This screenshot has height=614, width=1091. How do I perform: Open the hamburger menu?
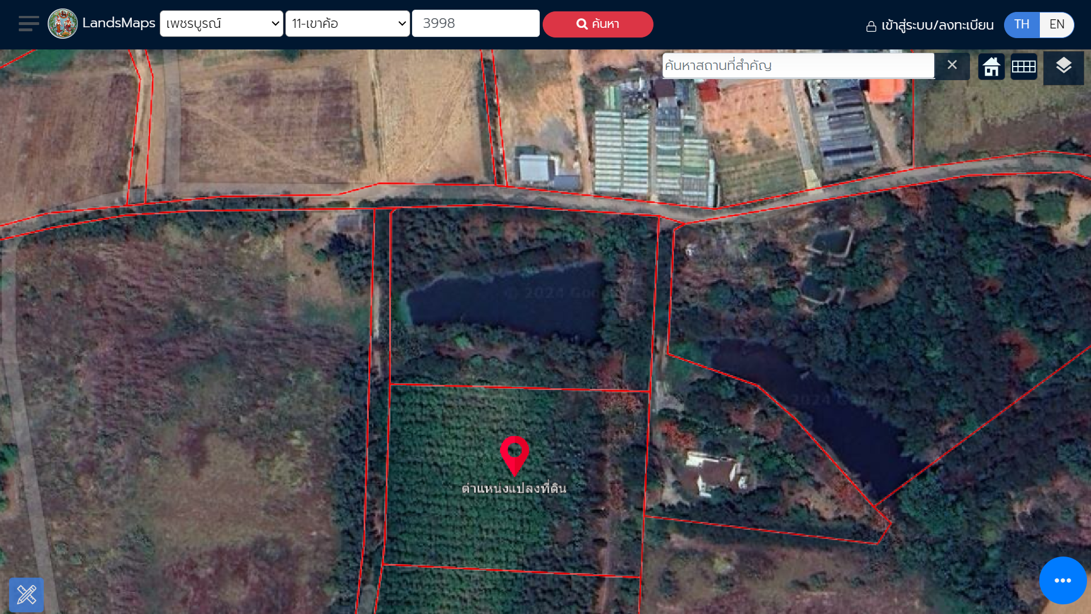[x=28, y=24]
